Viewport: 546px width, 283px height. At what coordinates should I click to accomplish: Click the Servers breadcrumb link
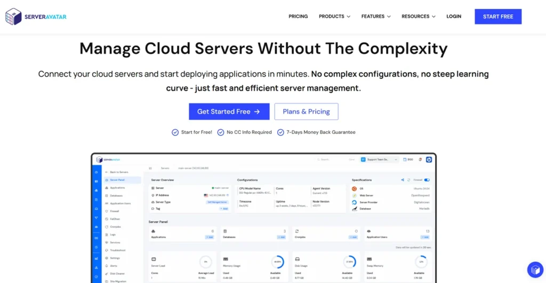tap(165, 168)
